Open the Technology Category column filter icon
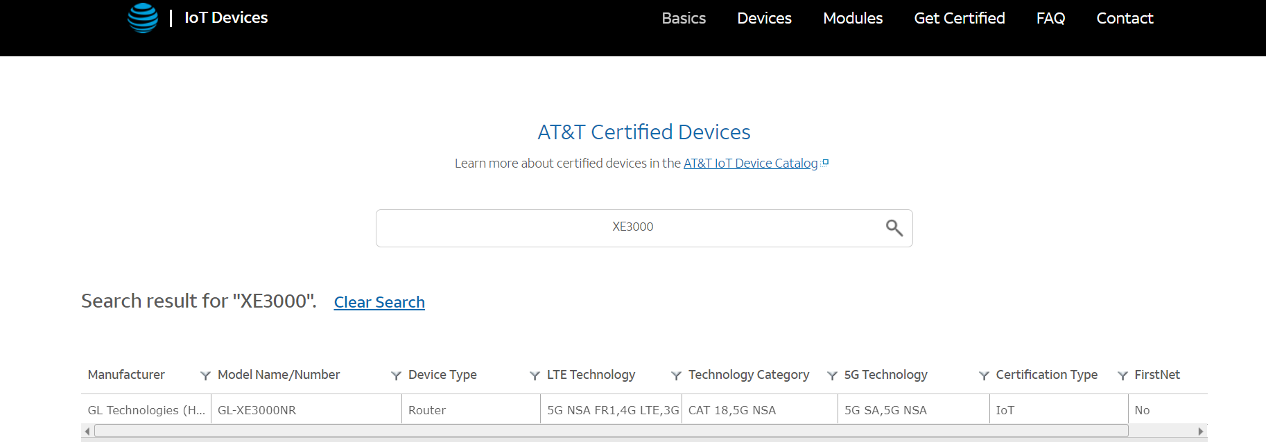This screenshot has width=1266, height=442. tap(832, 375)
